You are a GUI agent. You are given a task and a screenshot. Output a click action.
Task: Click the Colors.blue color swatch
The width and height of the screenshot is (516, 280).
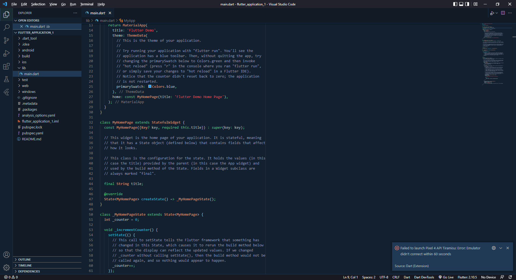pos(150,86)
